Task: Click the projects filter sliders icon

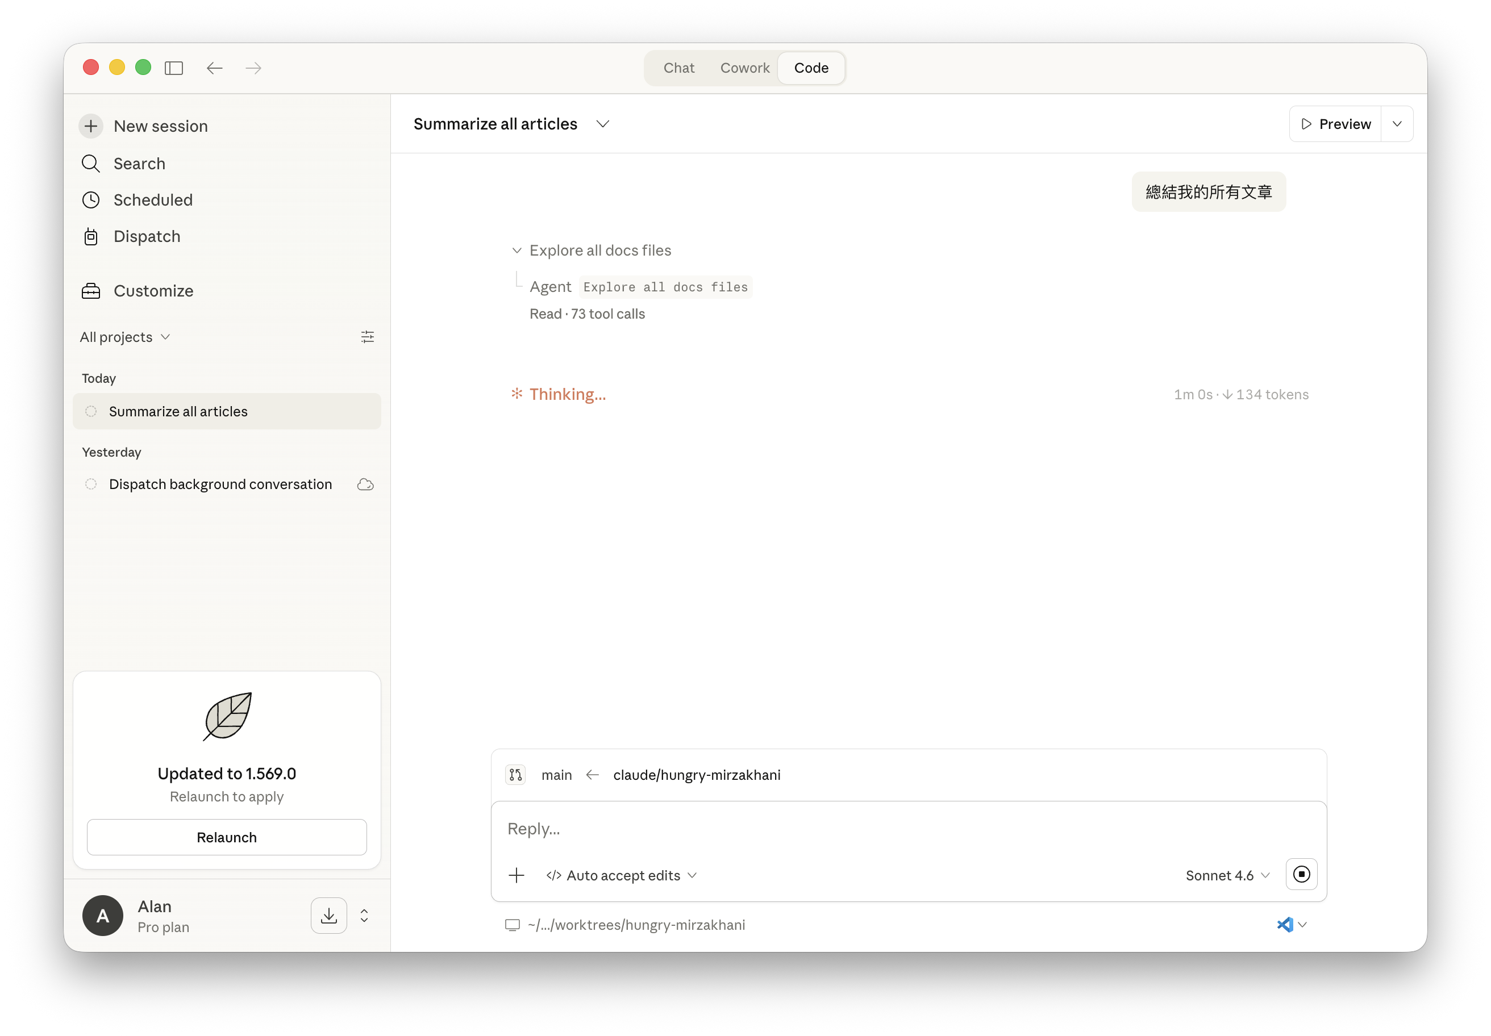Action: tap(368, 337)
